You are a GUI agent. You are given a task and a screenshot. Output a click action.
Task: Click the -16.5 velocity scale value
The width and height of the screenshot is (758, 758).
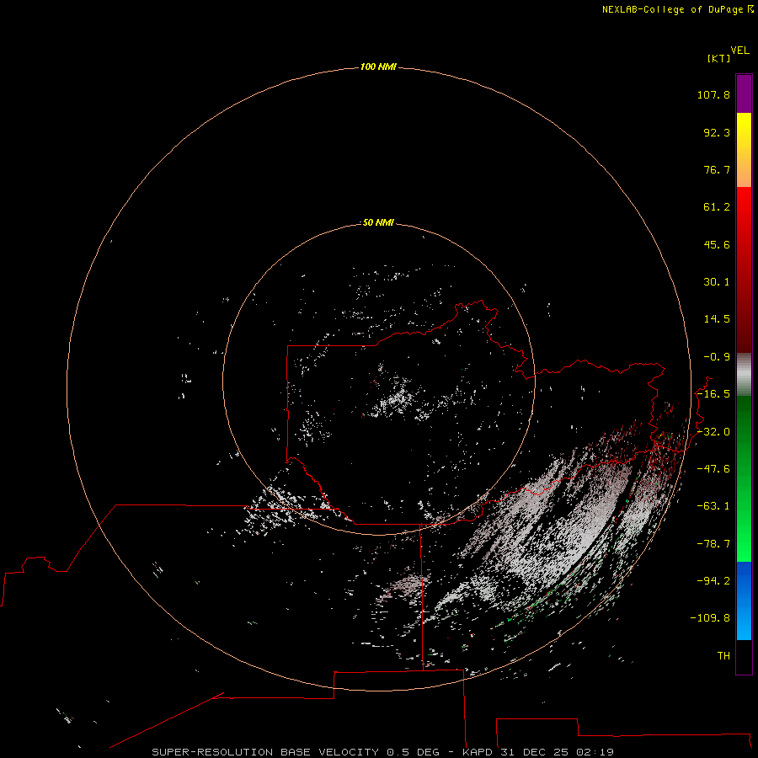point(713,394)
